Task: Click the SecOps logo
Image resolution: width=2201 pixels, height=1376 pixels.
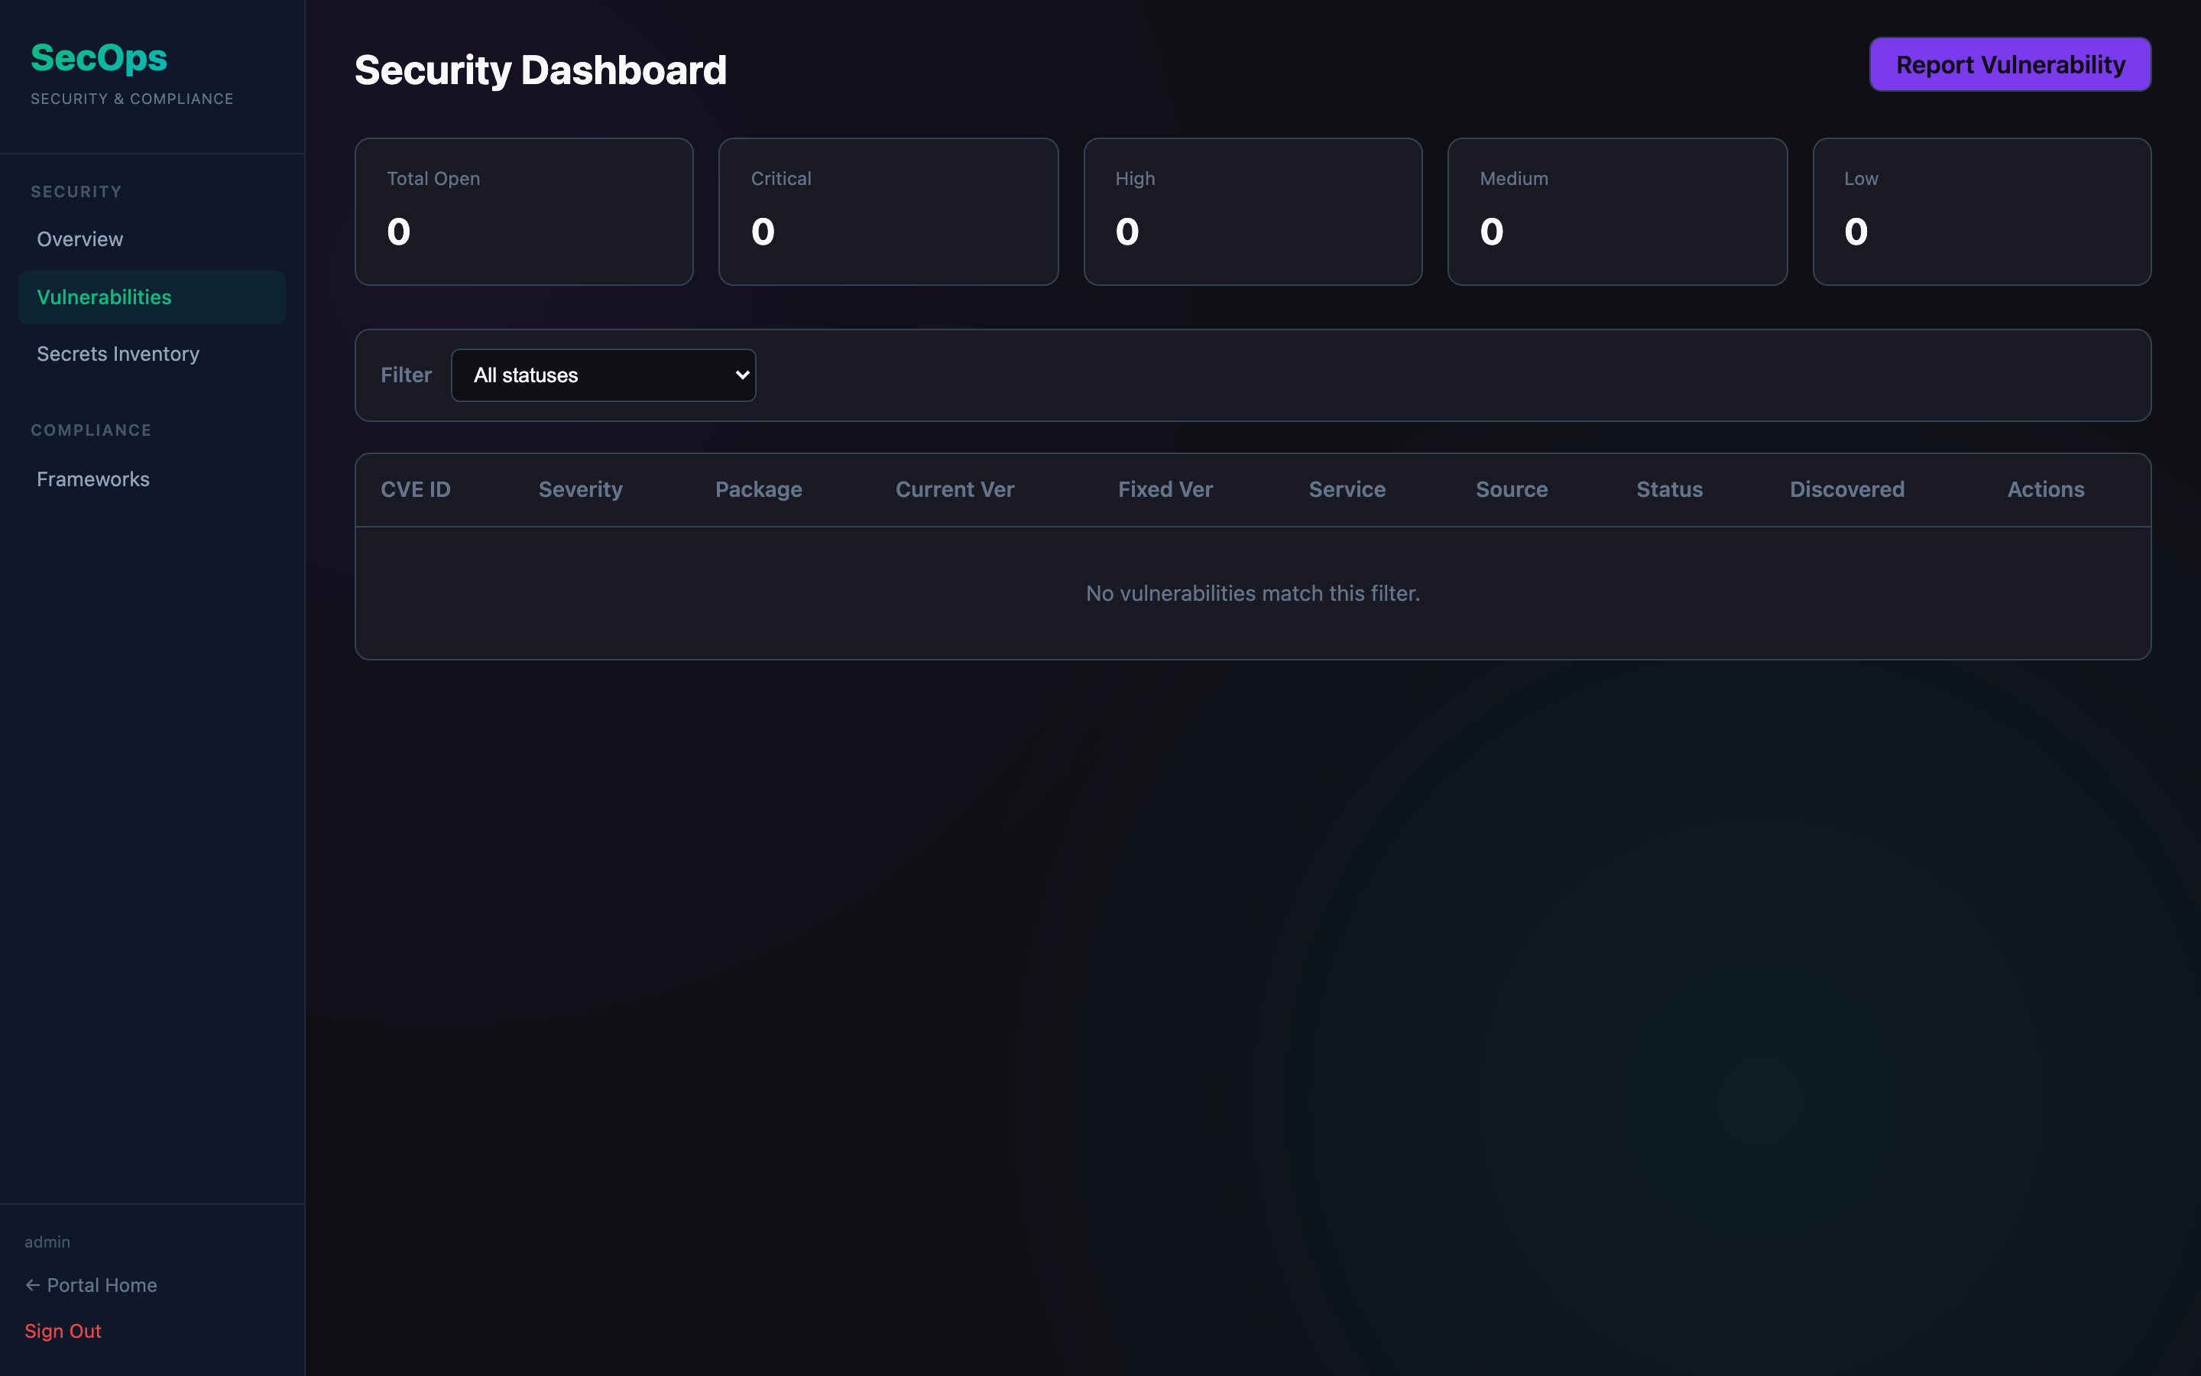Action: click(x=99, y=58)
